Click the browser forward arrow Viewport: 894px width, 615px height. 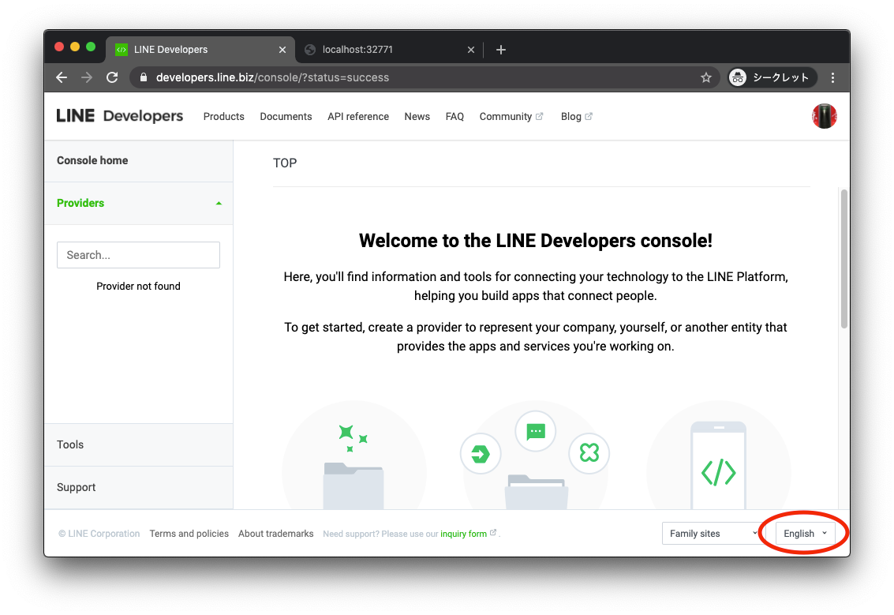(x=87, y=77)
